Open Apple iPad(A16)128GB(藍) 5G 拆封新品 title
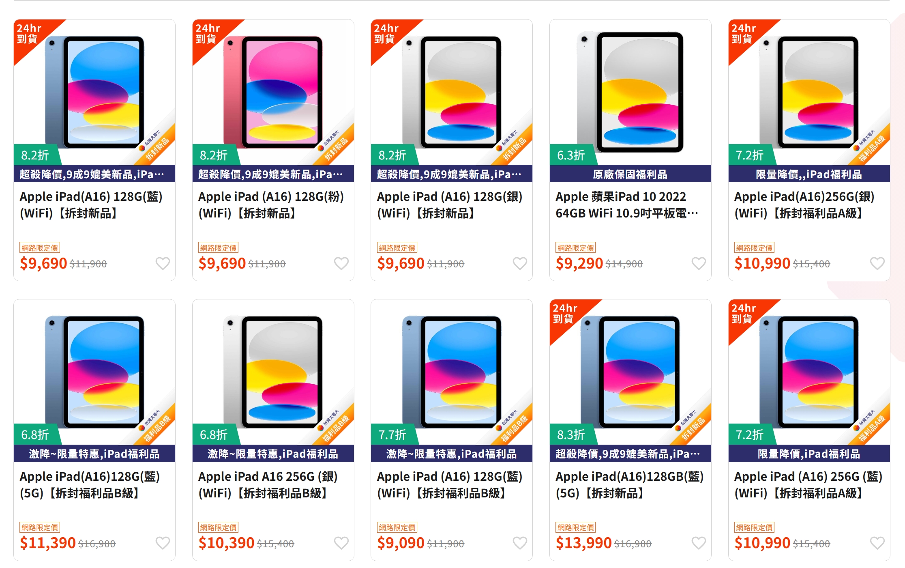905x568 pixels. tap(629, 484)
